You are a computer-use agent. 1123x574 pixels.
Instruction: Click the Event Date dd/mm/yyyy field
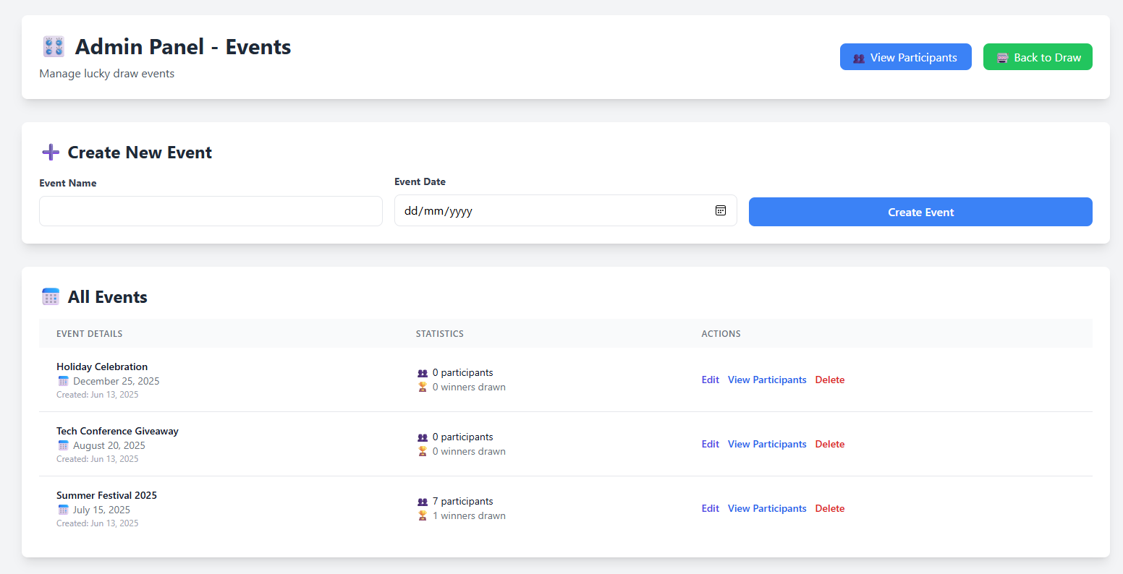(x=550, y=211)
